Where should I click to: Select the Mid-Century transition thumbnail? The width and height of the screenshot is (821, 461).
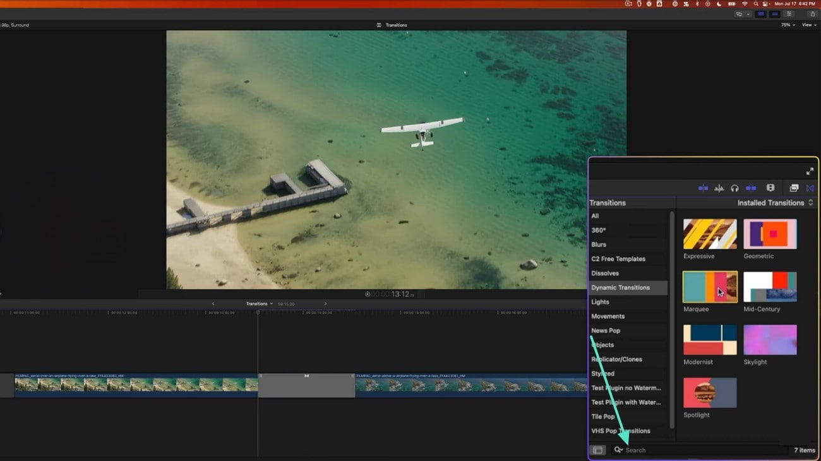[770, 287]
